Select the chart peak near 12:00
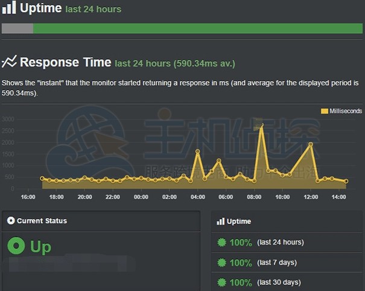The image size is (365, 291). [311, 144]
